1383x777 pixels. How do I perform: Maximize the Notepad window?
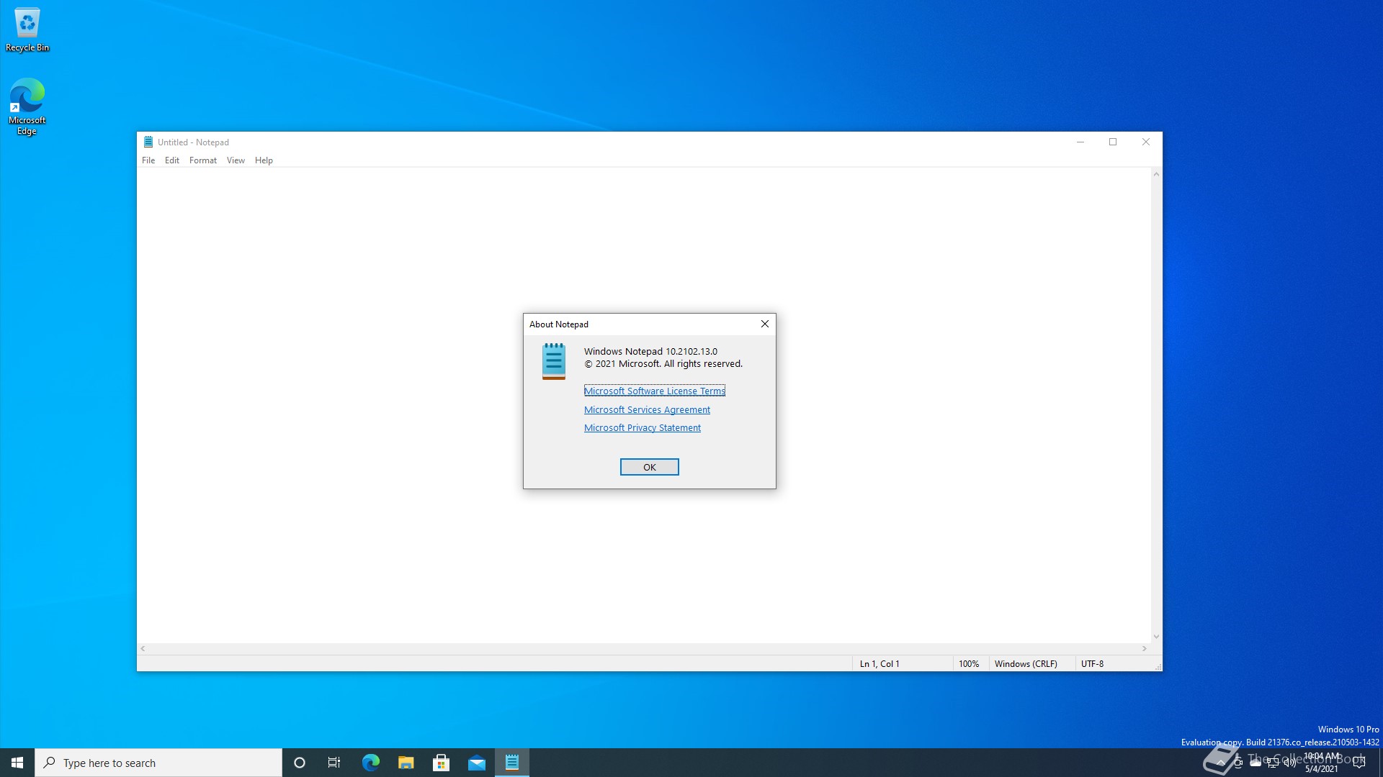(x=1113, y=142)
